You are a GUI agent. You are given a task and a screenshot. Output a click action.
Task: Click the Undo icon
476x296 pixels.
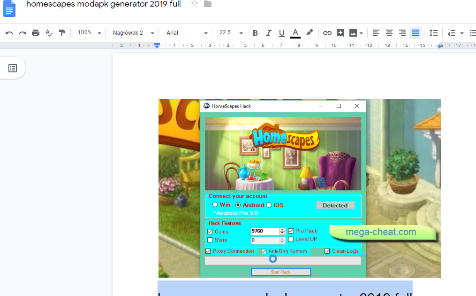coord(9,33)
